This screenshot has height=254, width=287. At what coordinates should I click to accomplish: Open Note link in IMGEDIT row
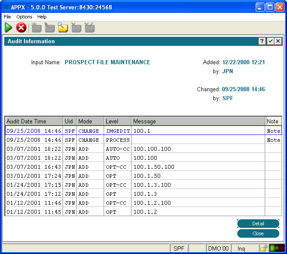(273, 131)
